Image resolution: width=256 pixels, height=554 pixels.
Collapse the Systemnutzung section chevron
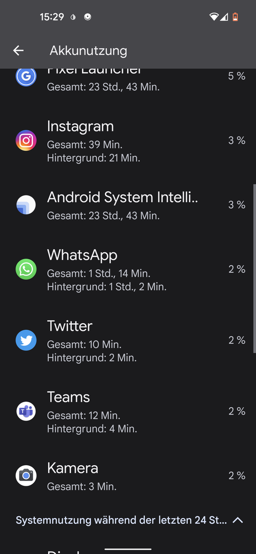coord(238,520)
